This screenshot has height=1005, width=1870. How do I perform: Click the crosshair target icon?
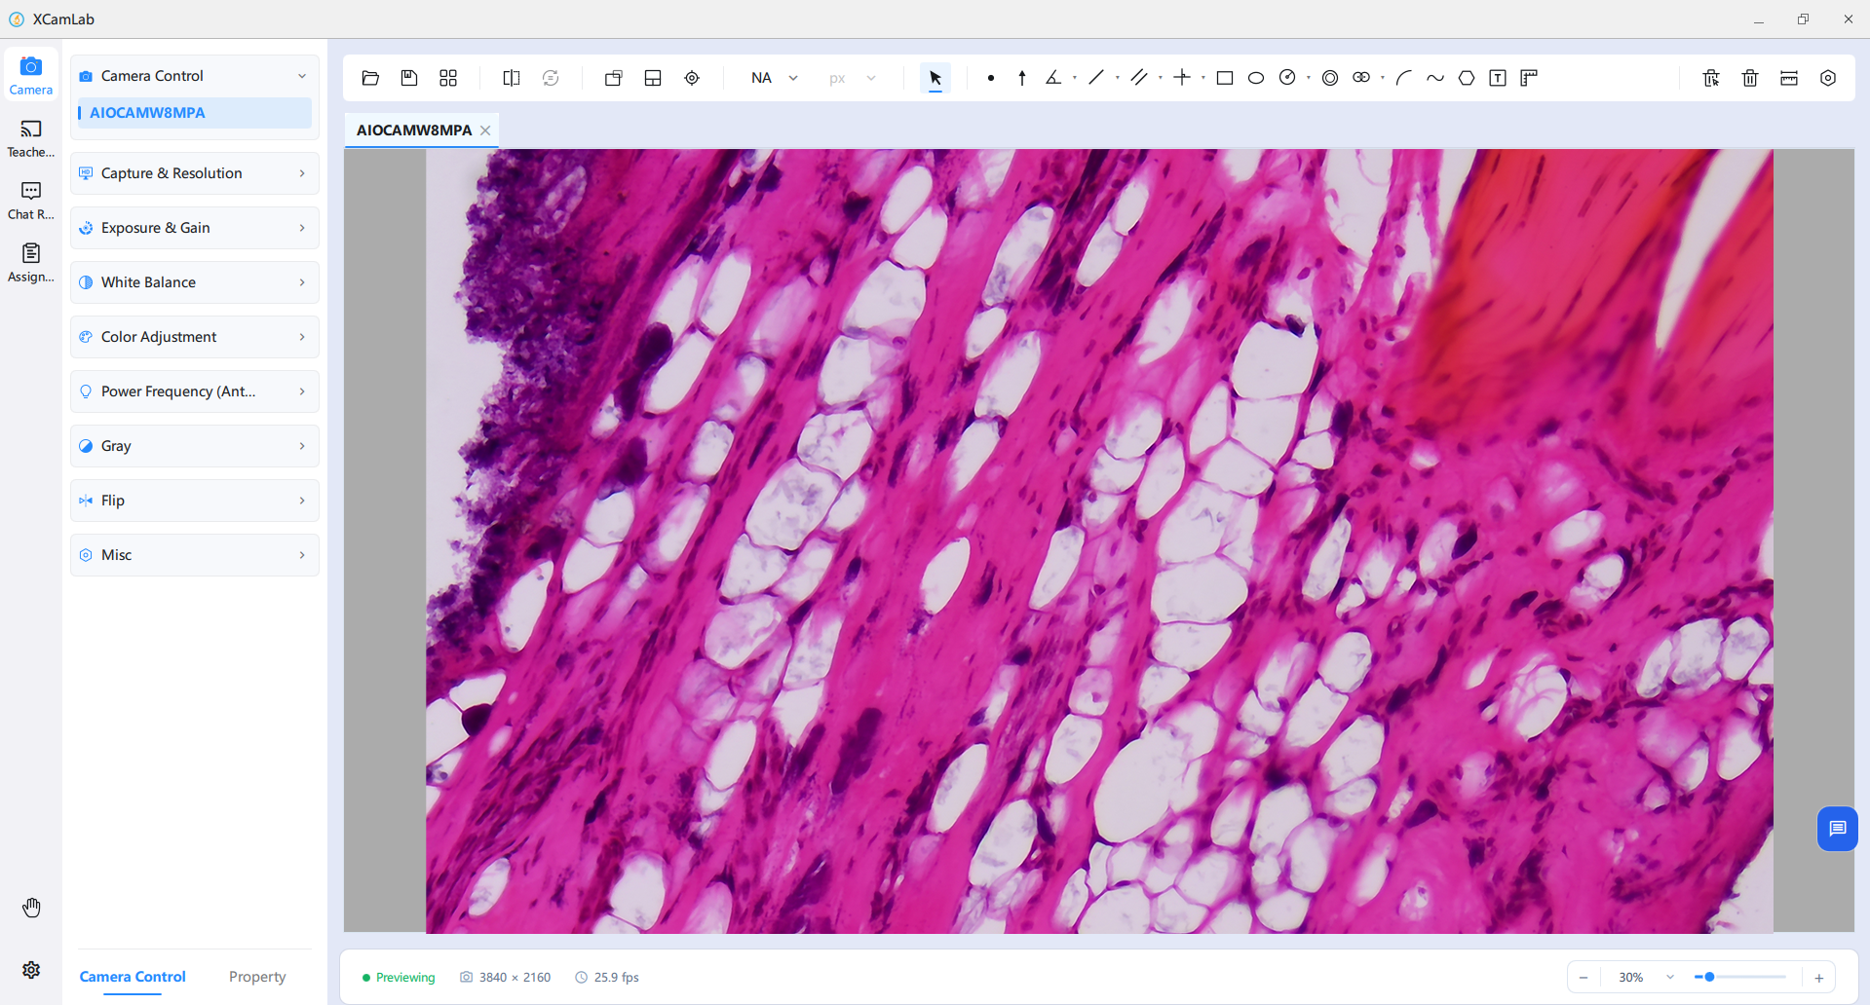click(692, 78)
